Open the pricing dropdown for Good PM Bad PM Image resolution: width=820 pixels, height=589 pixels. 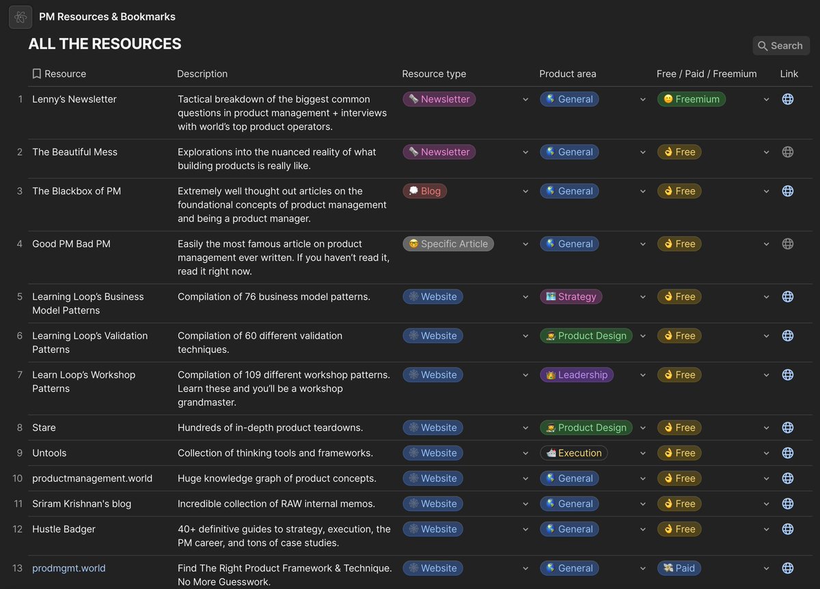pyautogui.click(x=766, y=244)
